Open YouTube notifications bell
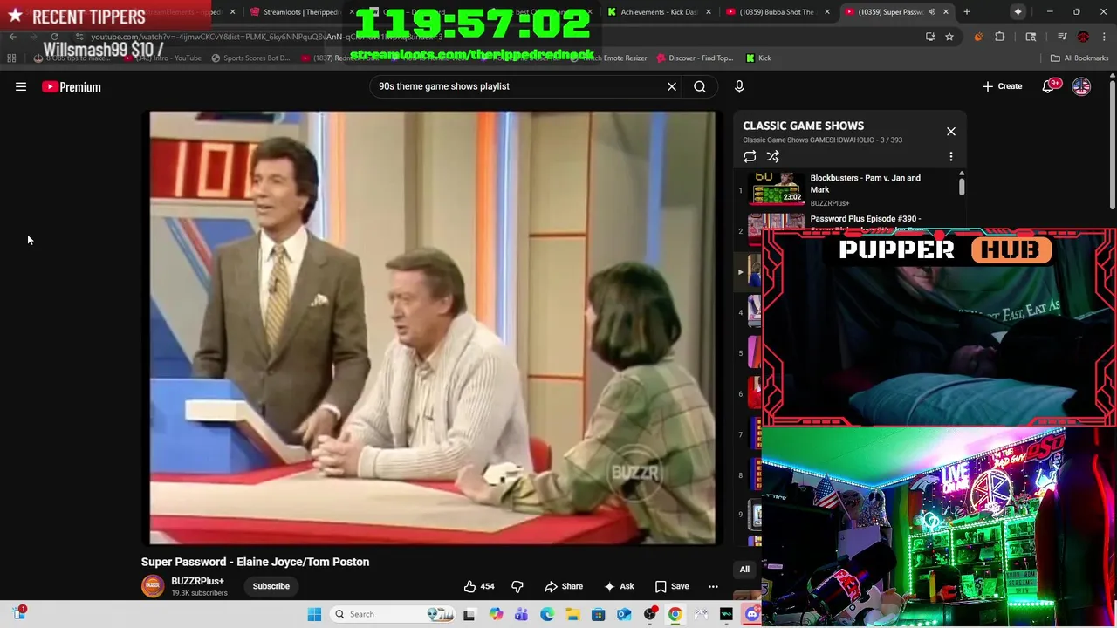Image resolution: width=1117 pixels, height=628 pixels. click(1048, 86)
